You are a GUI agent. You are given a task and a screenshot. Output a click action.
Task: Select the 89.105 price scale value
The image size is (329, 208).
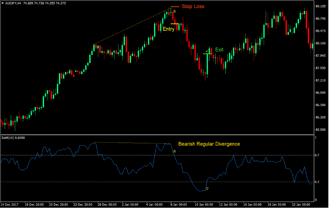coord(320,5)
